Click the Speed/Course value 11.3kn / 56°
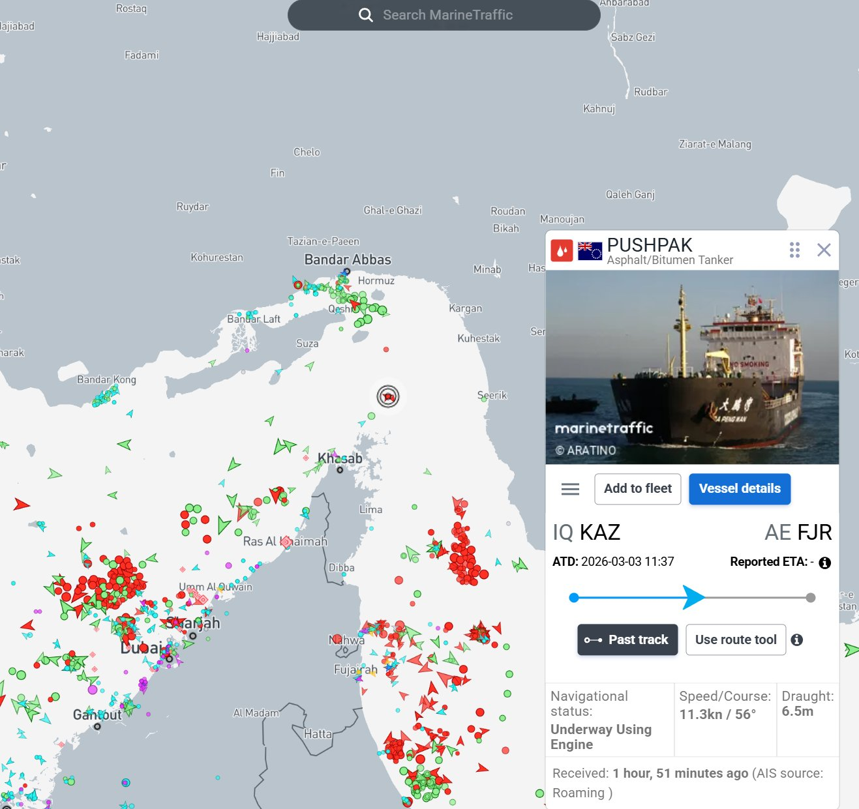 (717, 714)
